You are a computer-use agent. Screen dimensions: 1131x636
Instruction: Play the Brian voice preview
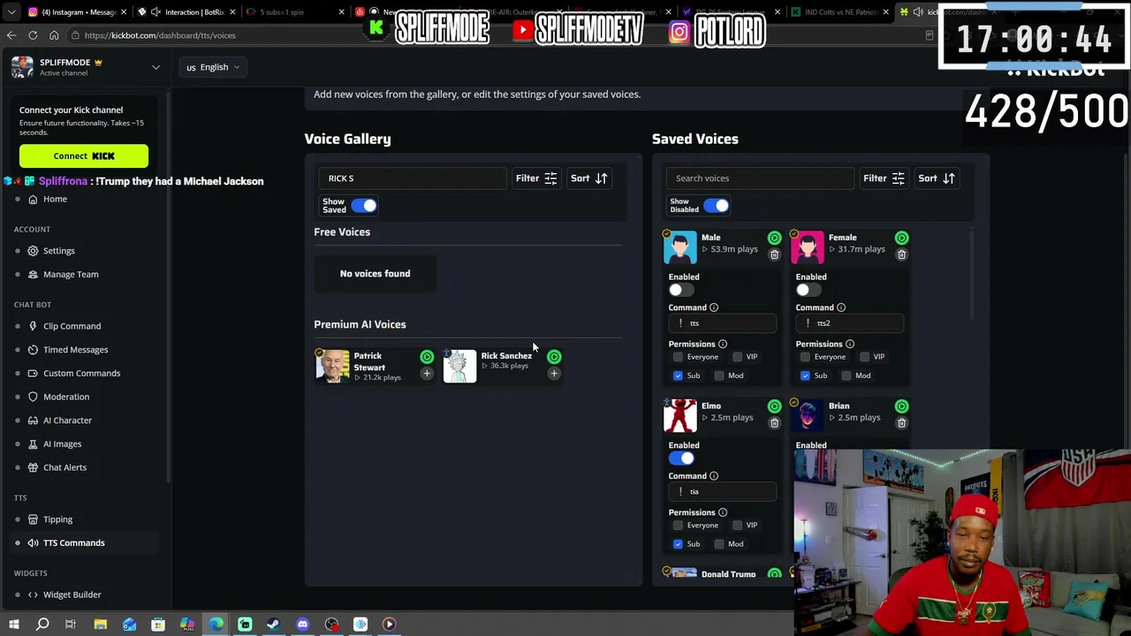[901, 406]
